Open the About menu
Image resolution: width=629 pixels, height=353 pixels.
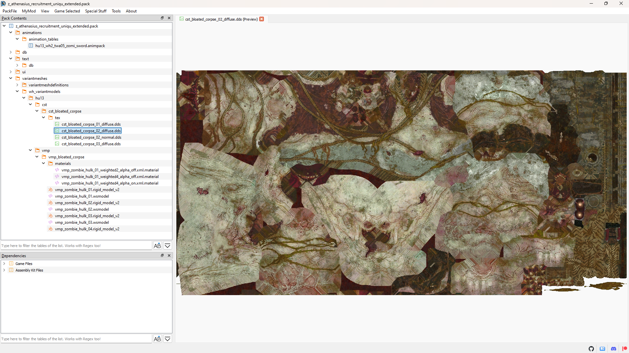[x=131, y=11]
